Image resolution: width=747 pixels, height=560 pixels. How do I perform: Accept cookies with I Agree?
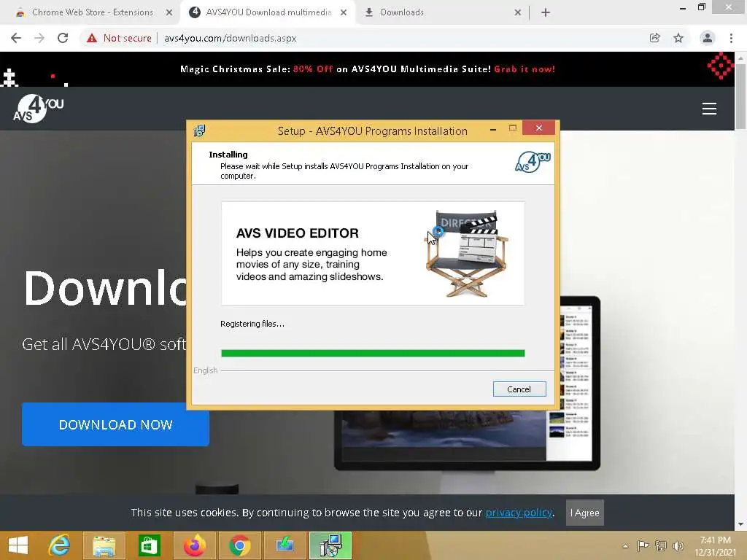click(584, 513)
